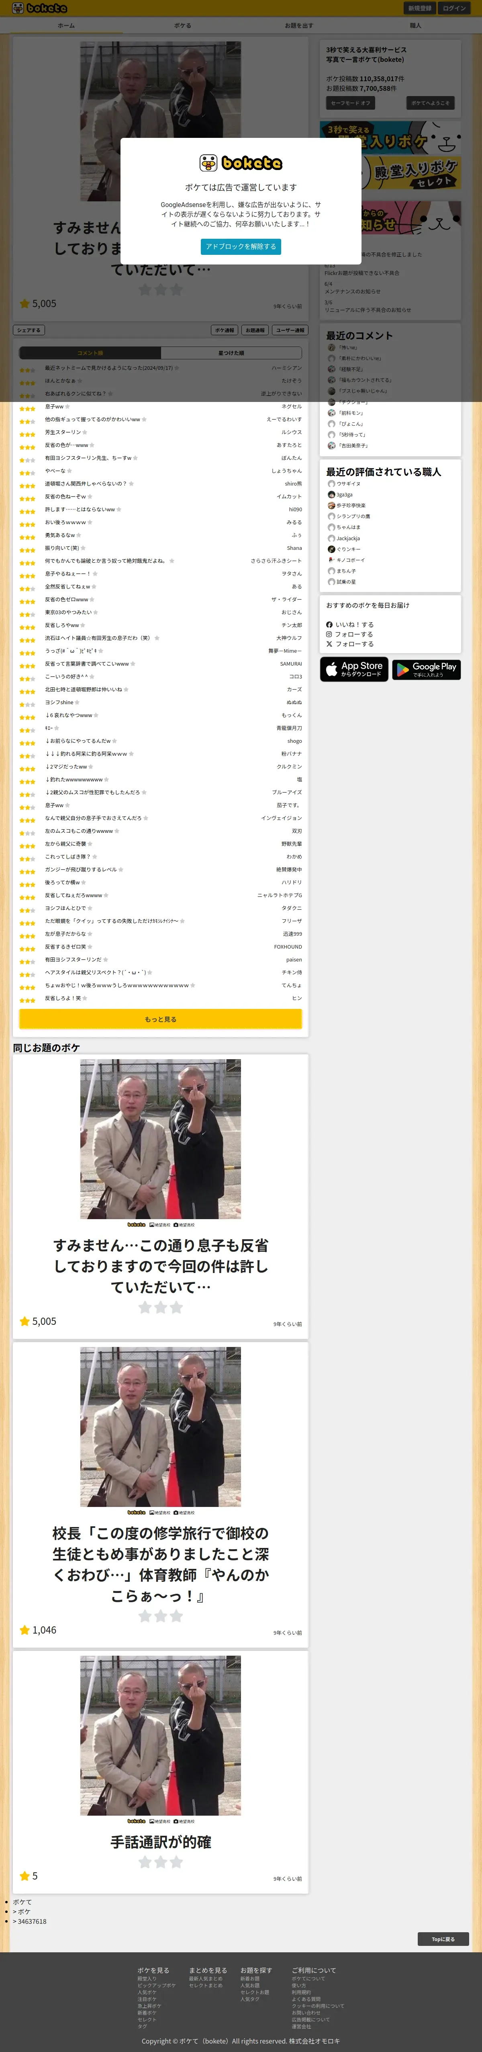Viewport: 482px width, 2052px height.
Task: Click the Instagram icon beside フォローする
Action: click(x=329, y=634)
